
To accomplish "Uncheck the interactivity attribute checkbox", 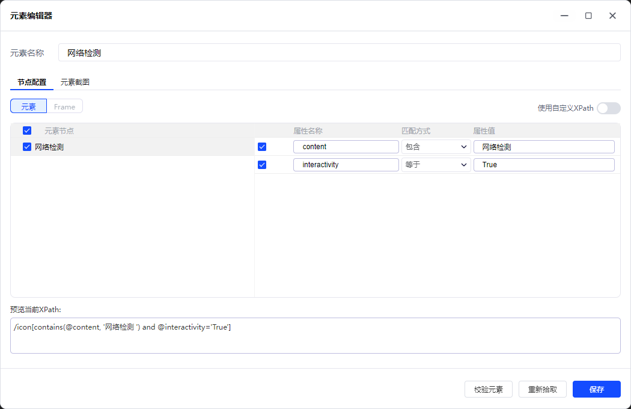I will tap(262, 165).
